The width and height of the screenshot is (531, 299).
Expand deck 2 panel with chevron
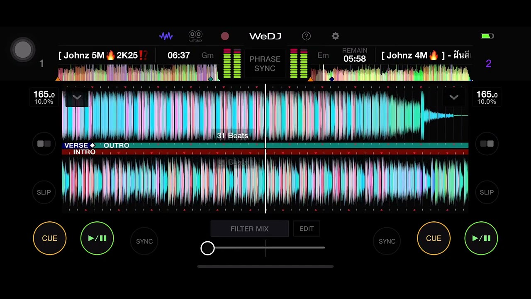pos(454,98)
